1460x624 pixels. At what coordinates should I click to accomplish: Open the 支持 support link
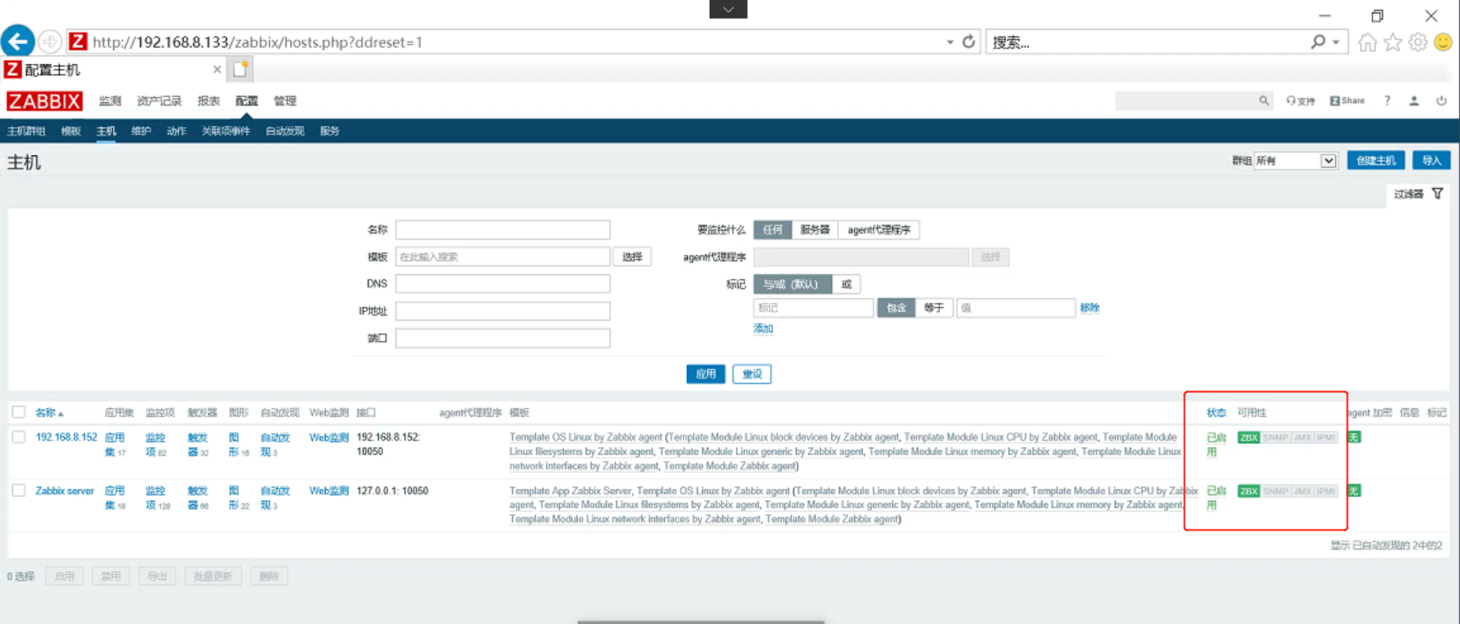click(x=1300, y=101)
